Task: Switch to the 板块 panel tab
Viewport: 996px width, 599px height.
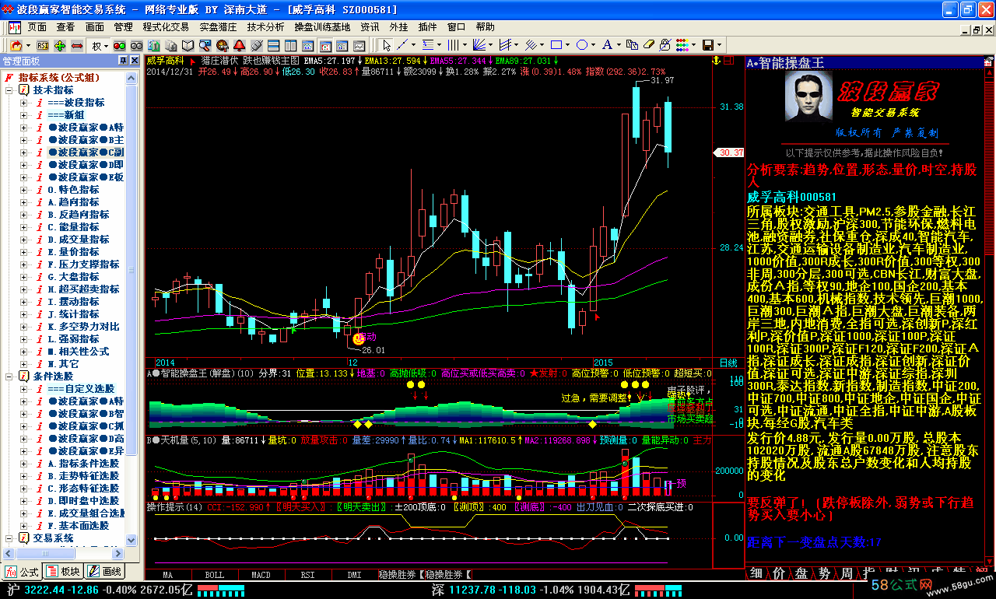Action: click(x=63, y=571)
